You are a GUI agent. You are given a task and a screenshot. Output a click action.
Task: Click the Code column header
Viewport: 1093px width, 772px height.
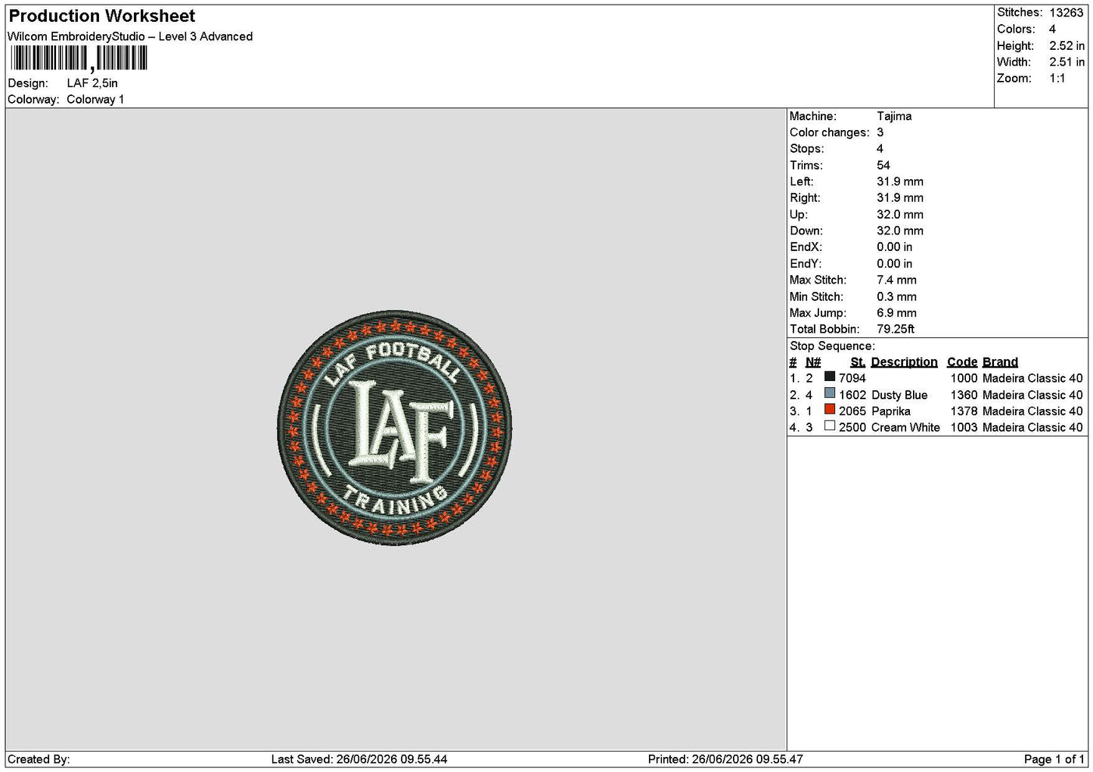[x=962, y=362]
